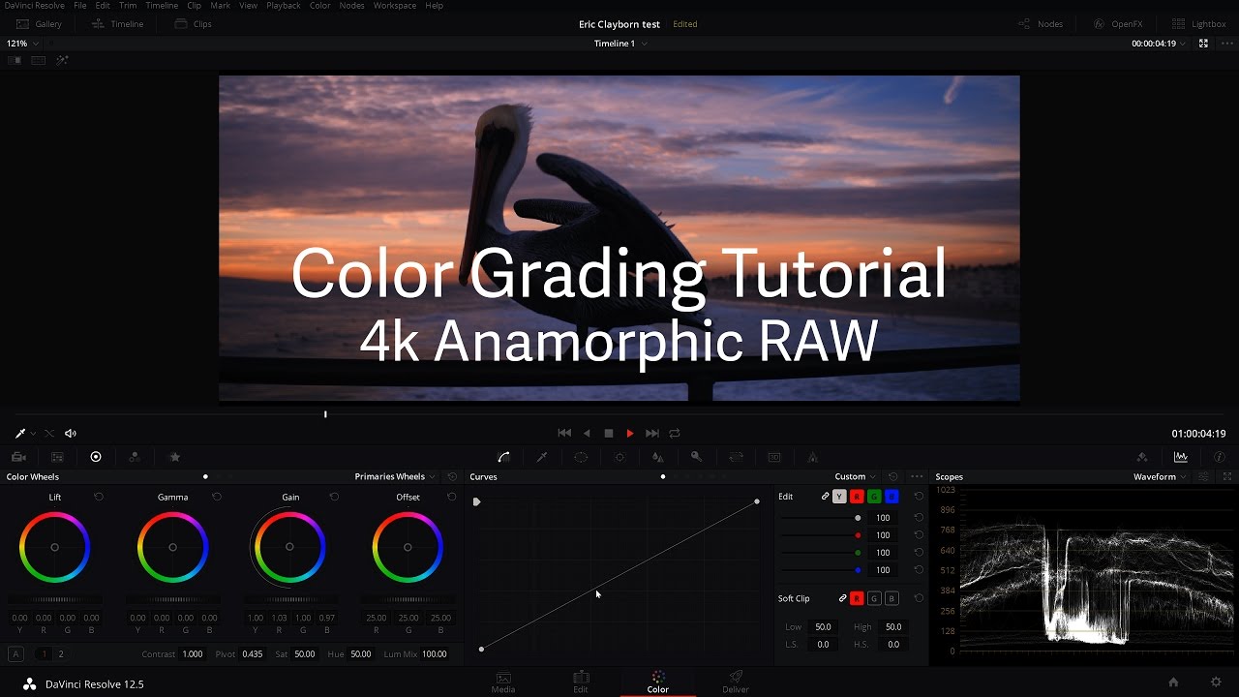Show the Nodes editor
The width and height of the screenshot is (1239, 697).
point(1041,24)
